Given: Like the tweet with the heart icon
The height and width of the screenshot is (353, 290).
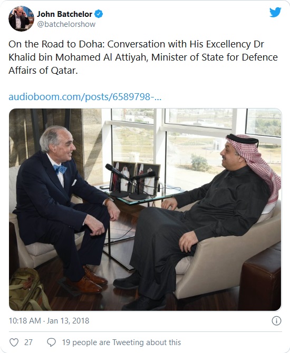Looking at the screenshot, I should point(14,342).
